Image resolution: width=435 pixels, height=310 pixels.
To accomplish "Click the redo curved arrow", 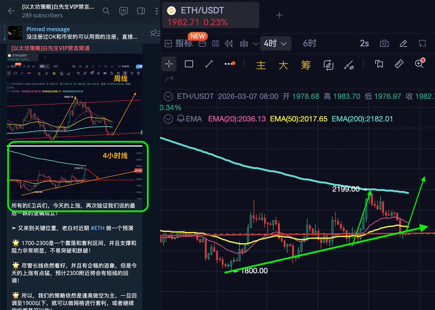I will [x=169, y=79].
